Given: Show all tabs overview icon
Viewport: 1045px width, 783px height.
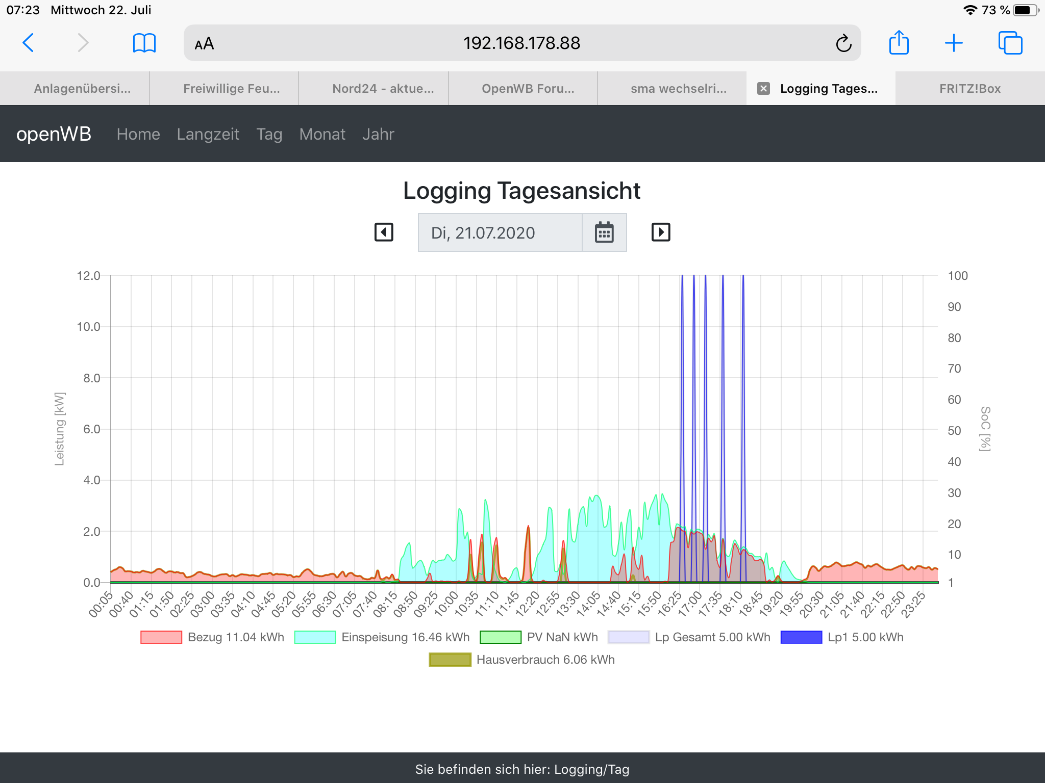Looking at the screenshot, I should (x=1010, y=43).
